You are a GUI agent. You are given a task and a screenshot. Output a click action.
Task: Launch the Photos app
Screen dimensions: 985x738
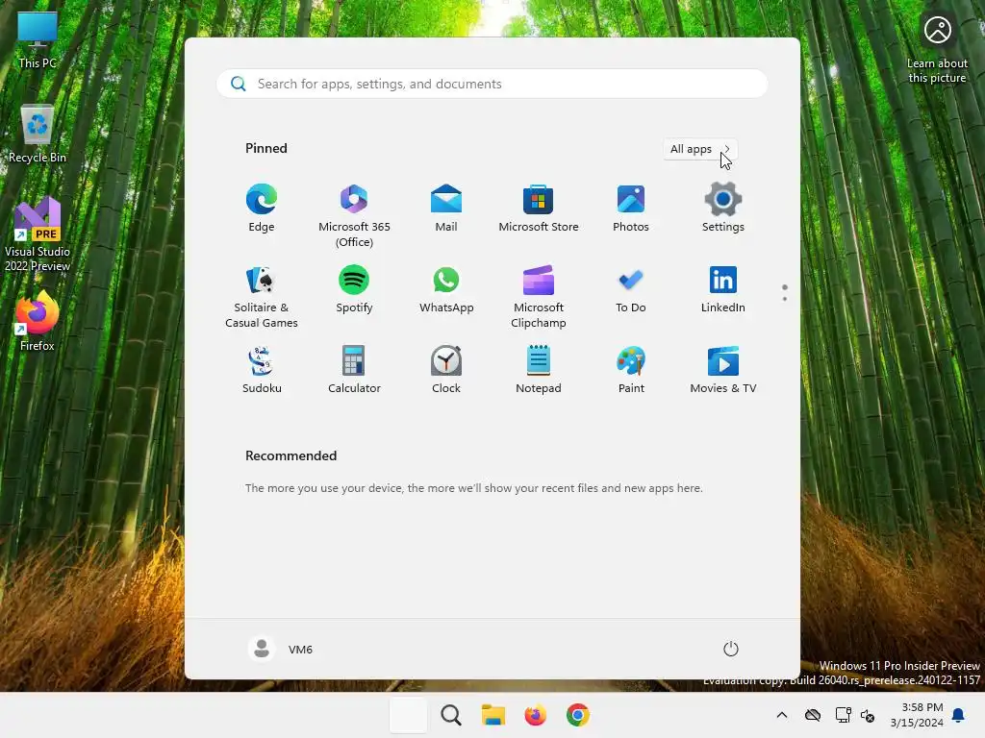pos(631,209)
